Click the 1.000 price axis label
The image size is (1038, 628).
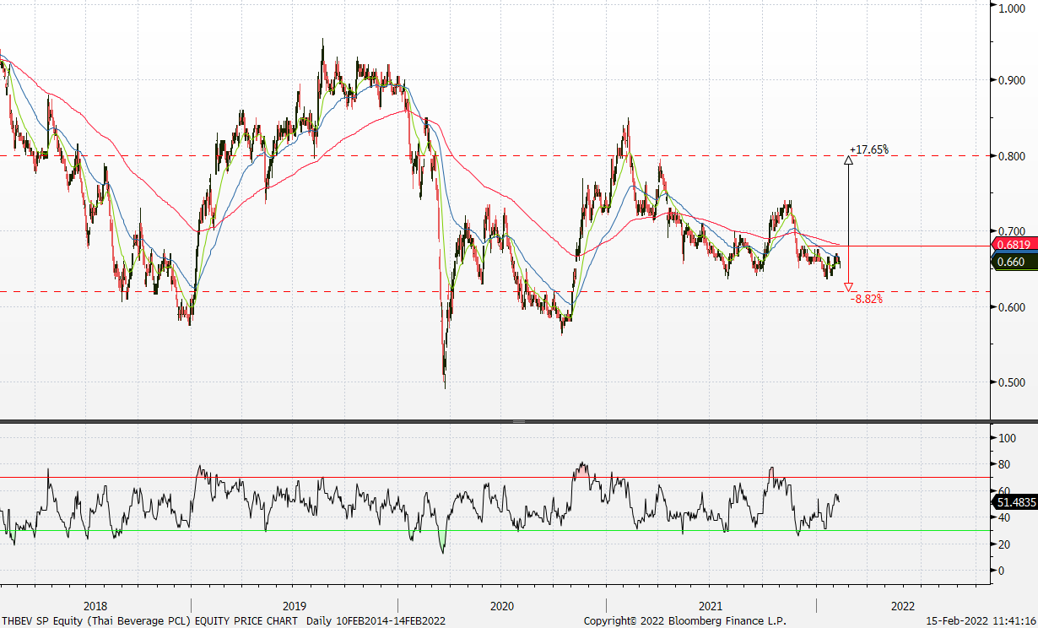1011,8
